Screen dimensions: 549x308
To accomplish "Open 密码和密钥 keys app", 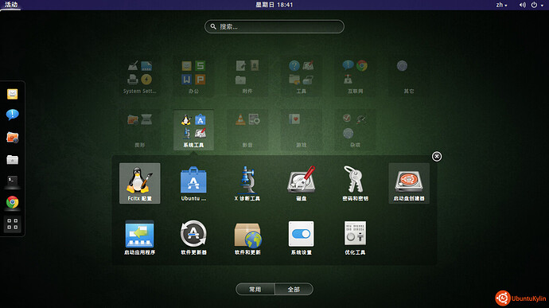I will point(355,183).
